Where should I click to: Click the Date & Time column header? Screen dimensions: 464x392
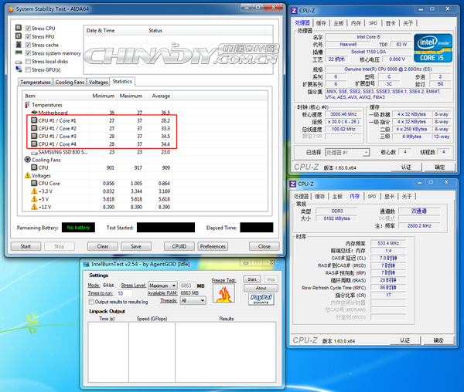pos(115,30)
